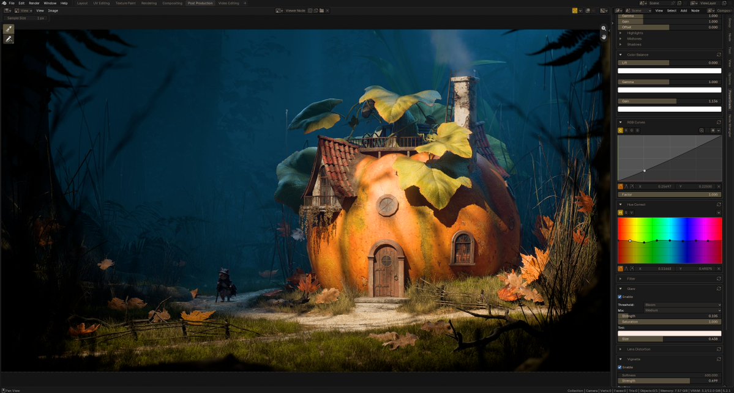Viewport: 734px width, 393px height.
Task: Select the C combined channel in RGB Curves
Action: [x=621, y=130]
